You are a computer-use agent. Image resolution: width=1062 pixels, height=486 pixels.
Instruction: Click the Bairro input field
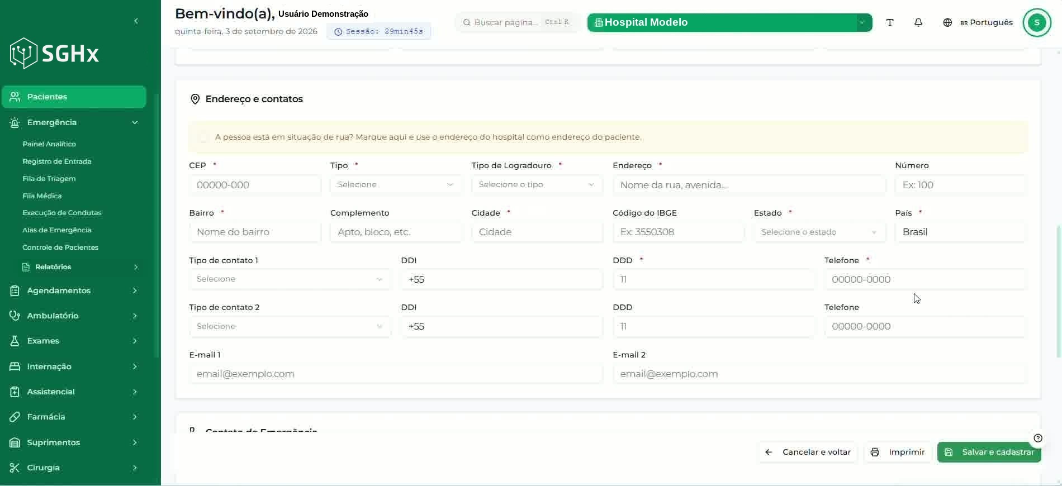click(255, 232)
